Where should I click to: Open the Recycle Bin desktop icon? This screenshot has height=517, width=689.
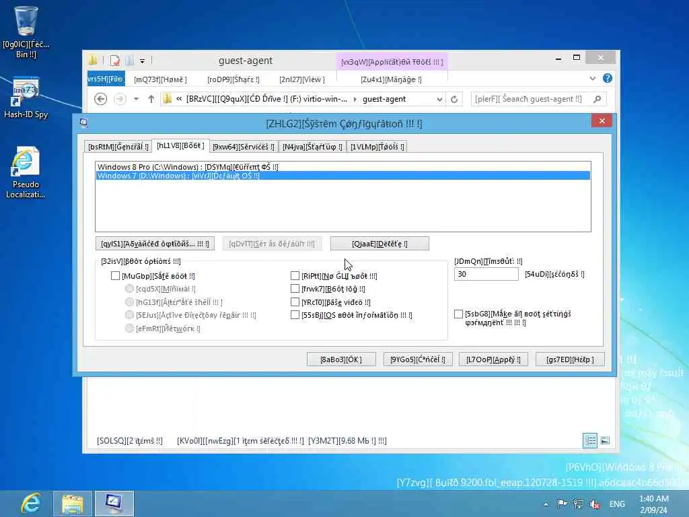click(26, 32)
